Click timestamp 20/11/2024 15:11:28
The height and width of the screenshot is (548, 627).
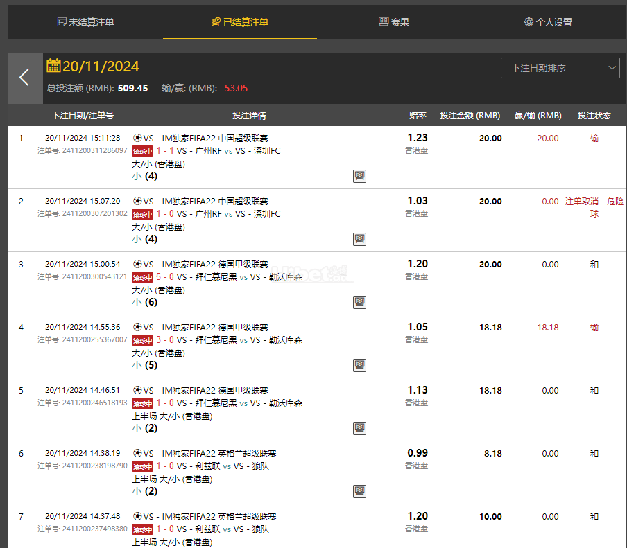83,138
